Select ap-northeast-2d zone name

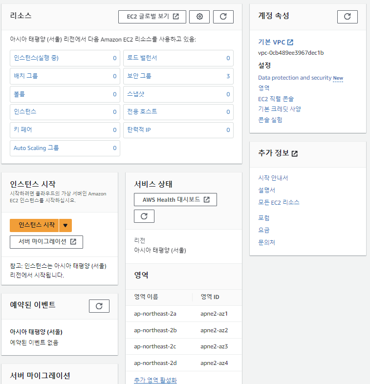coord(155,363)
